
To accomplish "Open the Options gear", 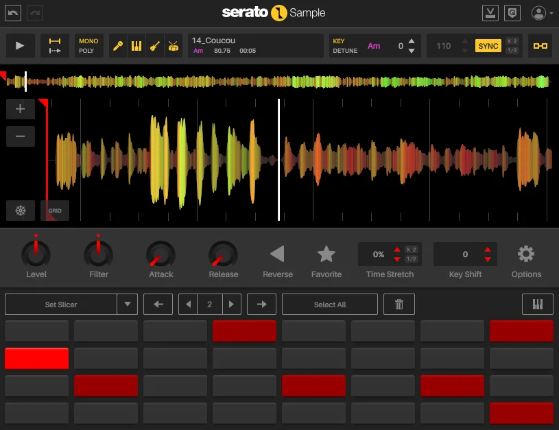I will [526, 254].
